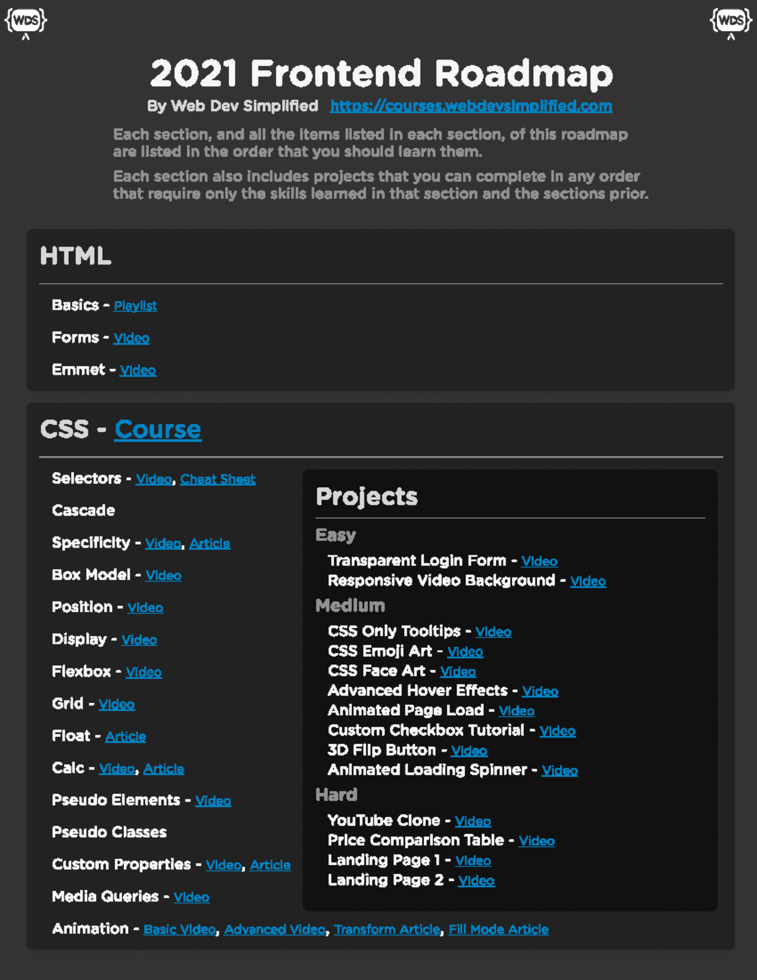Open the Emmet Video link
This screenshot has width=757, height=980.
pyautogui.click(x=138, y=370)
